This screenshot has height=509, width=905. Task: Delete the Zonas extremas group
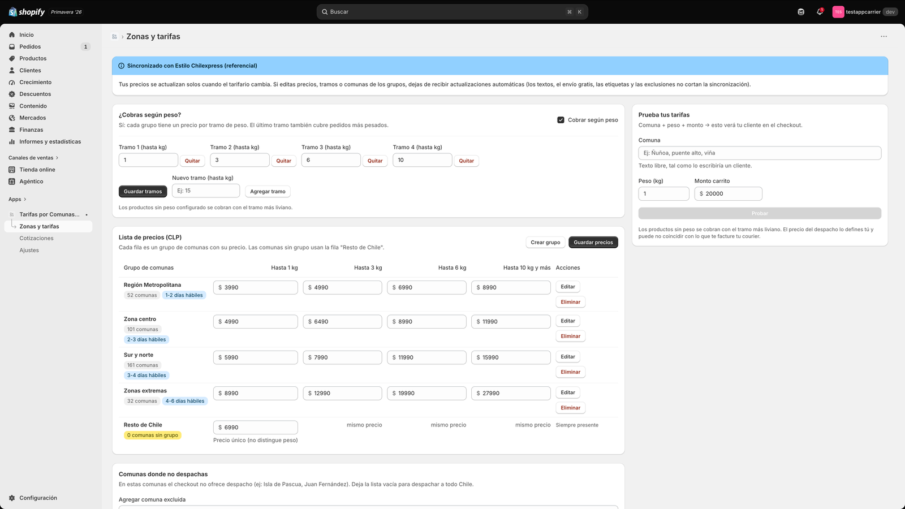point(571,408)
